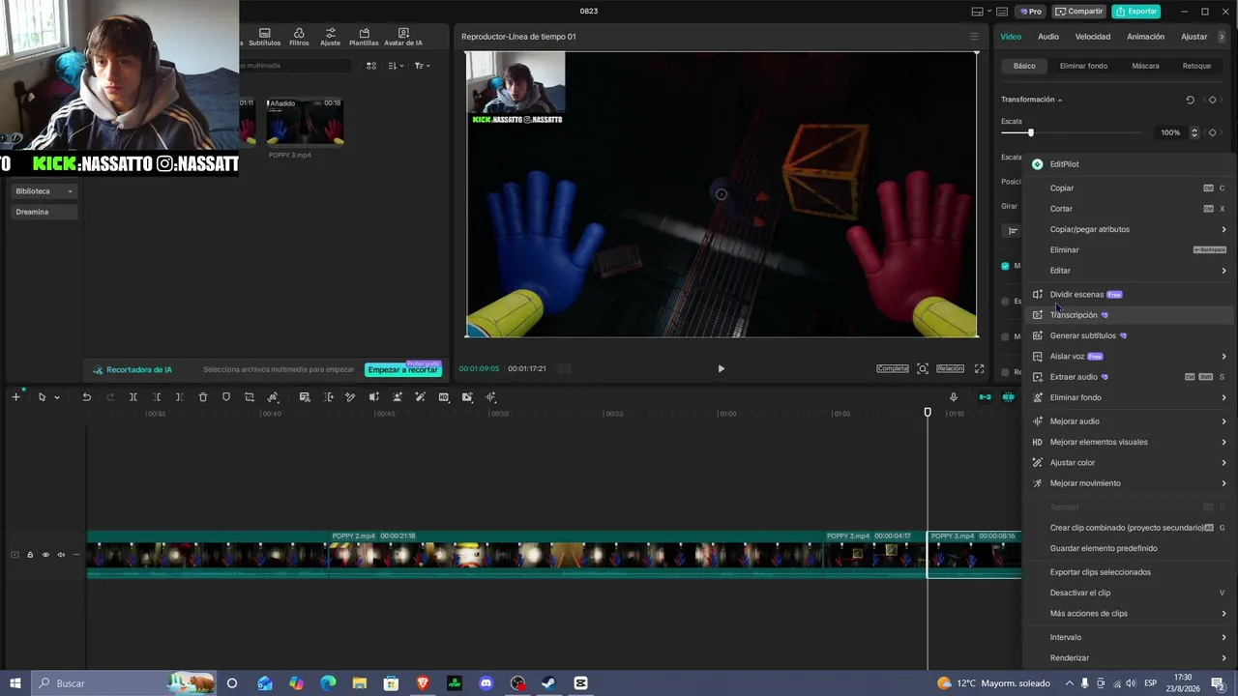
Task: Click the player focus-frame snapshot icon
Action: point(923,368)
